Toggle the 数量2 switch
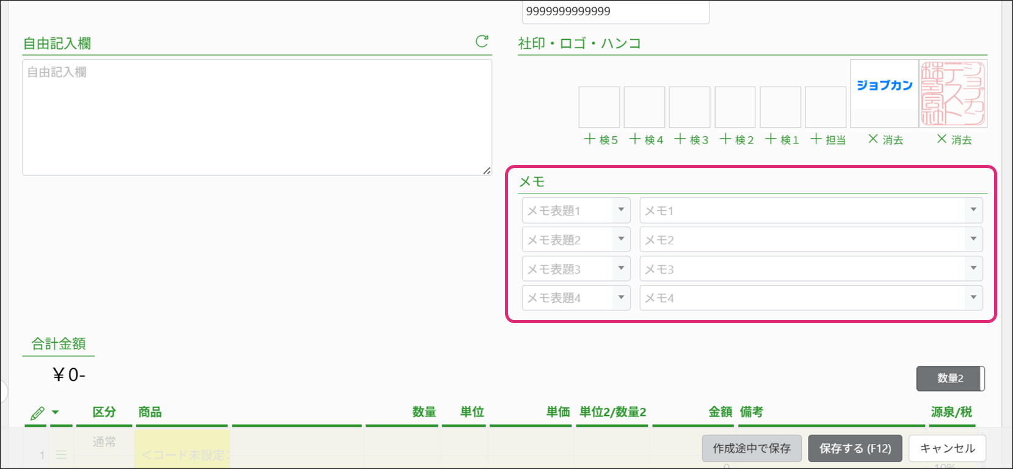 pos(950,379)
